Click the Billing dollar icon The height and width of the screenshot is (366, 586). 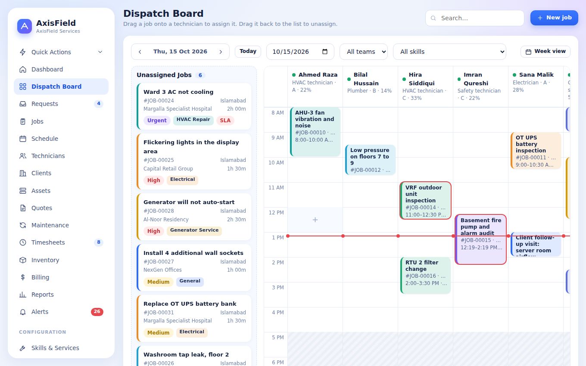[x=23, y=277]
